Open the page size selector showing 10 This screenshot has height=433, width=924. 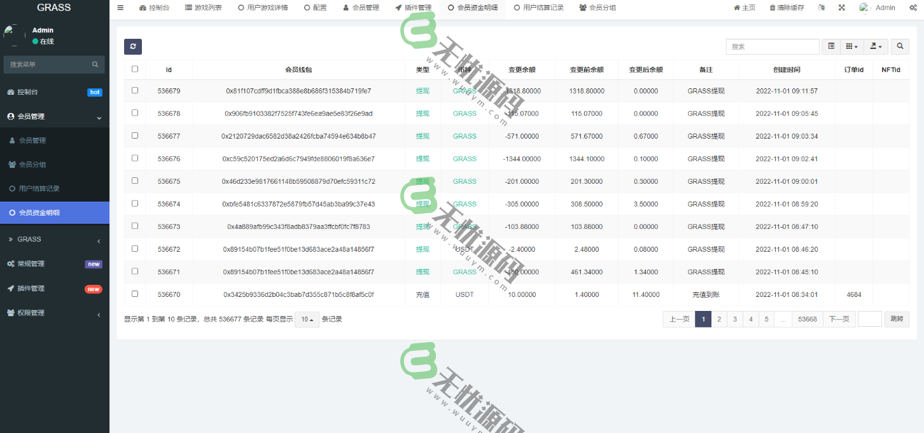click(x=306, y=319)
